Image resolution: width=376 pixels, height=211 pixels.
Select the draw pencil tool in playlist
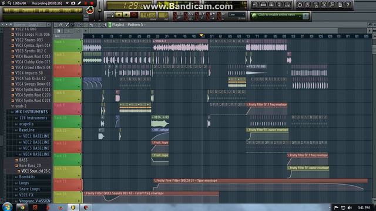coord(68,25)
